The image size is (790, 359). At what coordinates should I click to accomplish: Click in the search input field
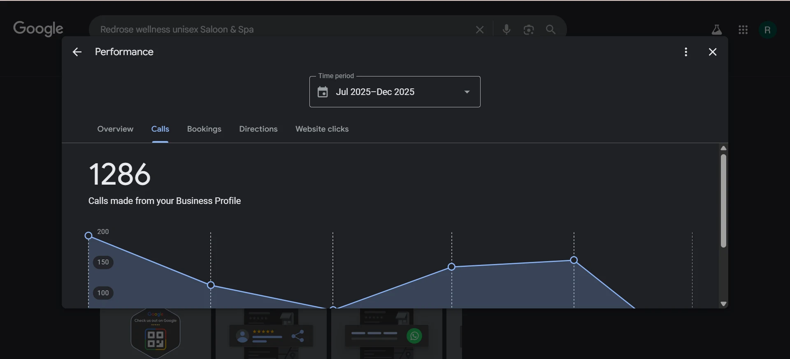pyautogui.click(x=280, y=30)
